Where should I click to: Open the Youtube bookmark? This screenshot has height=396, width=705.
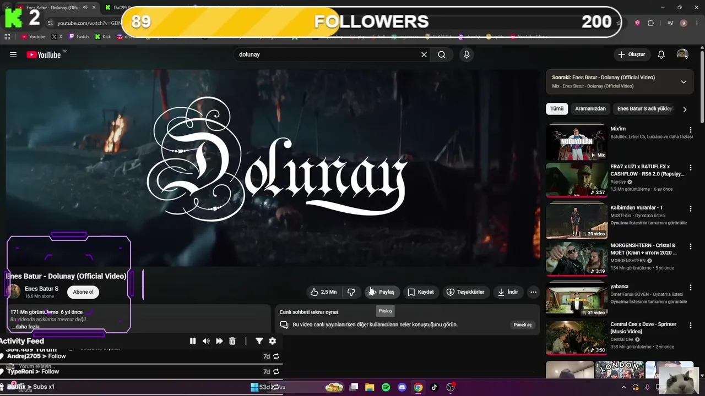(x=33, y=37)
